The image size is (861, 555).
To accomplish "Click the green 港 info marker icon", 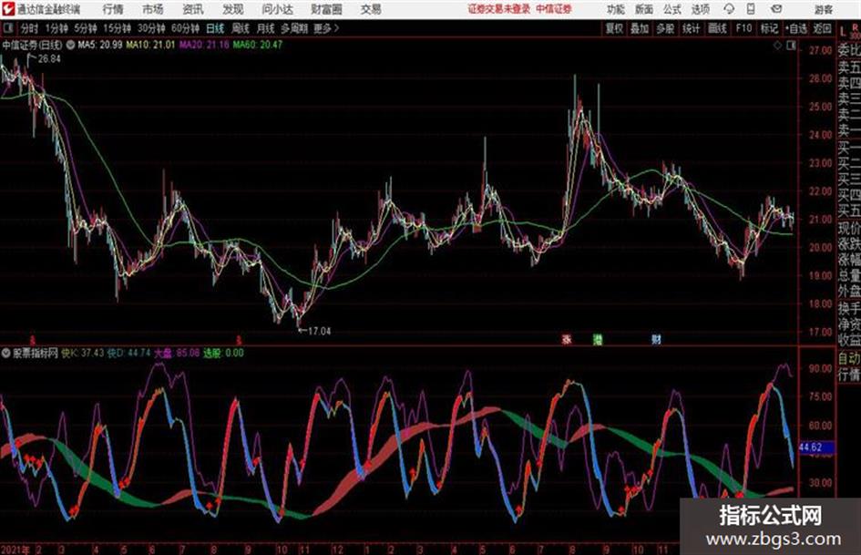I will [598, 339].
